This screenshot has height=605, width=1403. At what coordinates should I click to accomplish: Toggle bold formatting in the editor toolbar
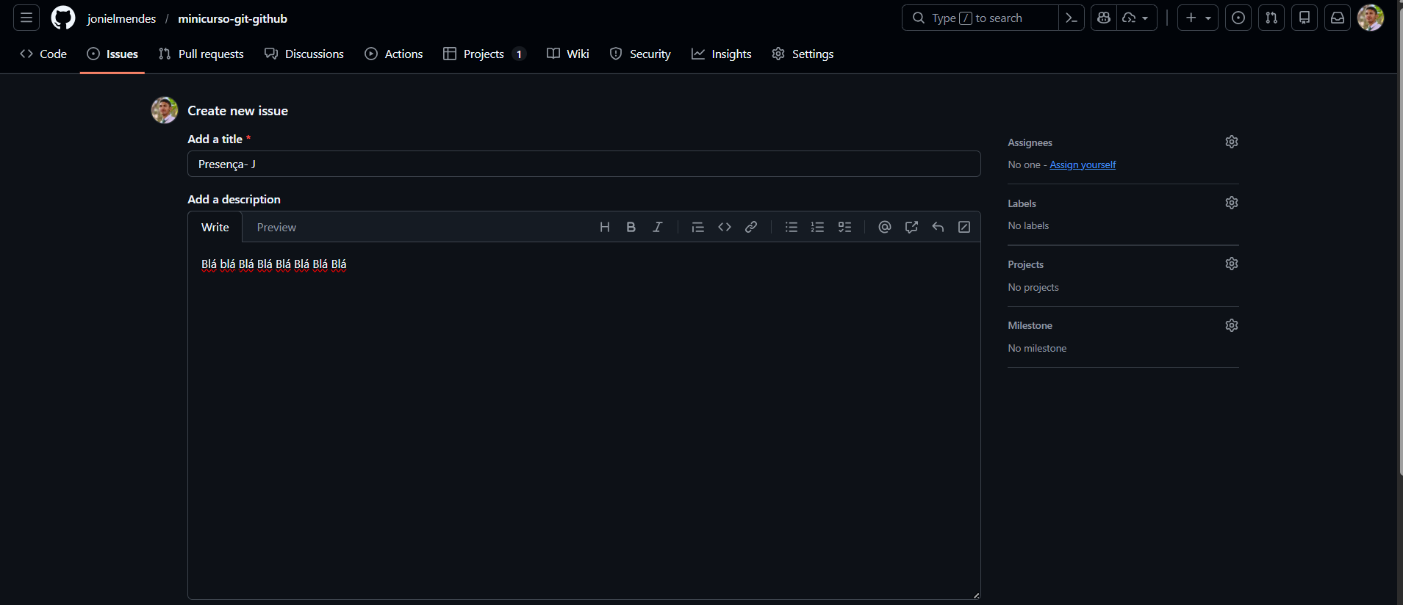(631, 228)
